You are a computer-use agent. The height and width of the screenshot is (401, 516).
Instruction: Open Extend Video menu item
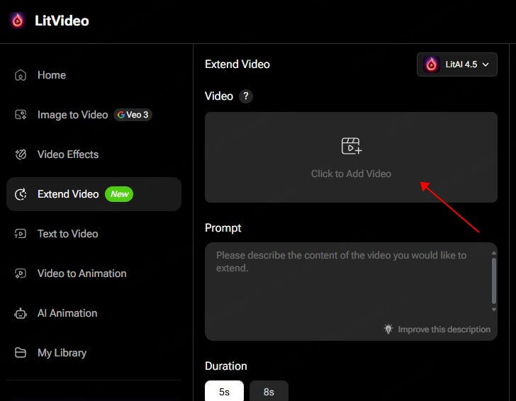point(68,194)
